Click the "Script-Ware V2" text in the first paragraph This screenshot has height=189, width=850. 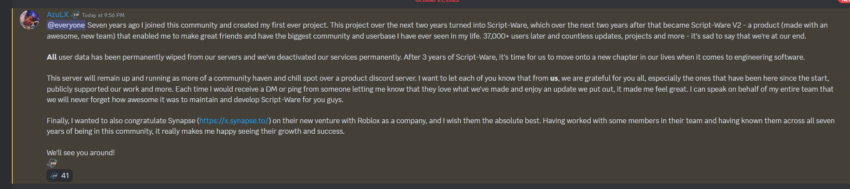[x=716, y=25]
